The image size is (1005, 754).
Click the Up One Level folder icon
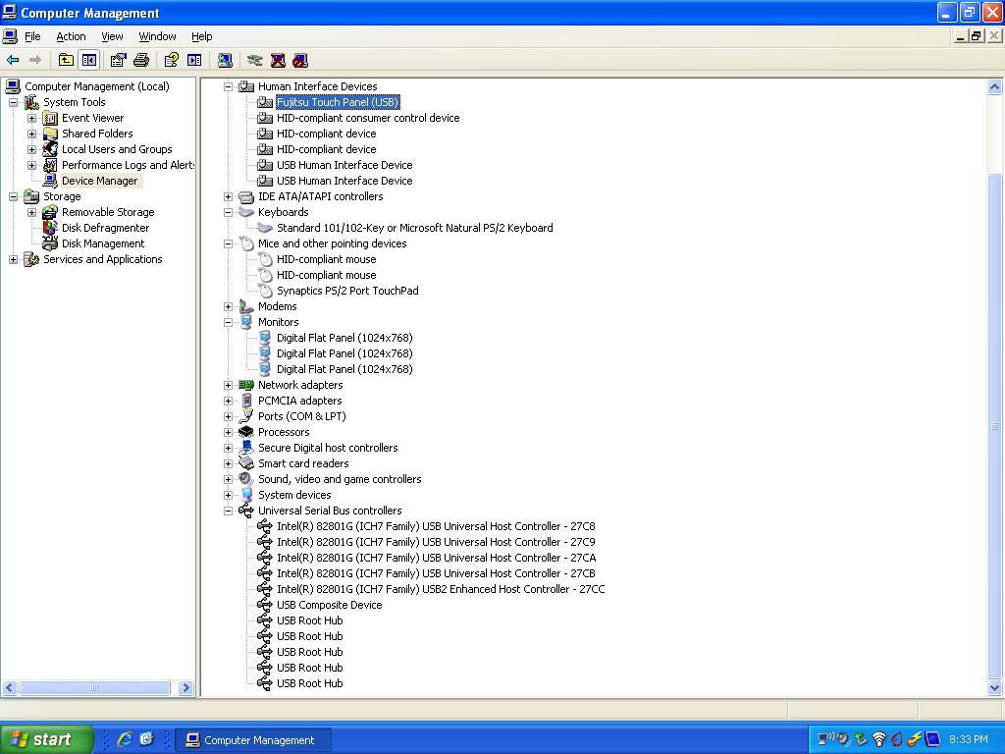[x=66, y=60]
